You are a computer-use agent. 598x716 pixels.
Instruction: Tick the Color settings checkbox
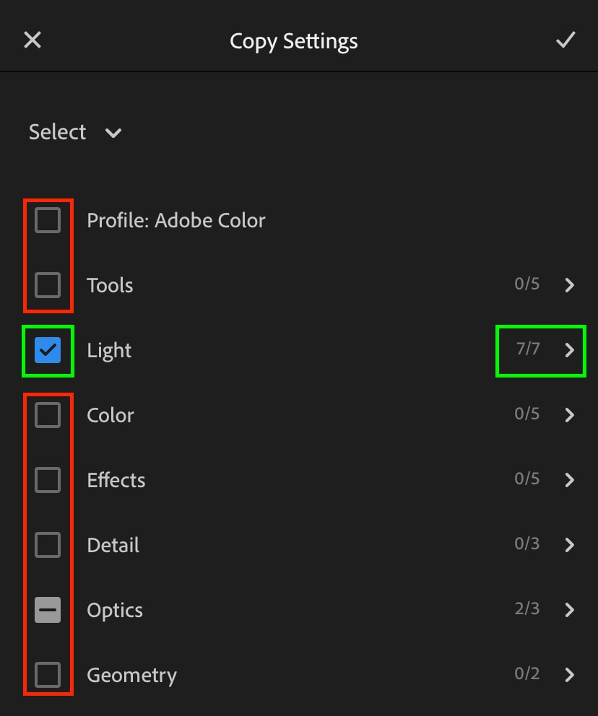tap(48, 415)
